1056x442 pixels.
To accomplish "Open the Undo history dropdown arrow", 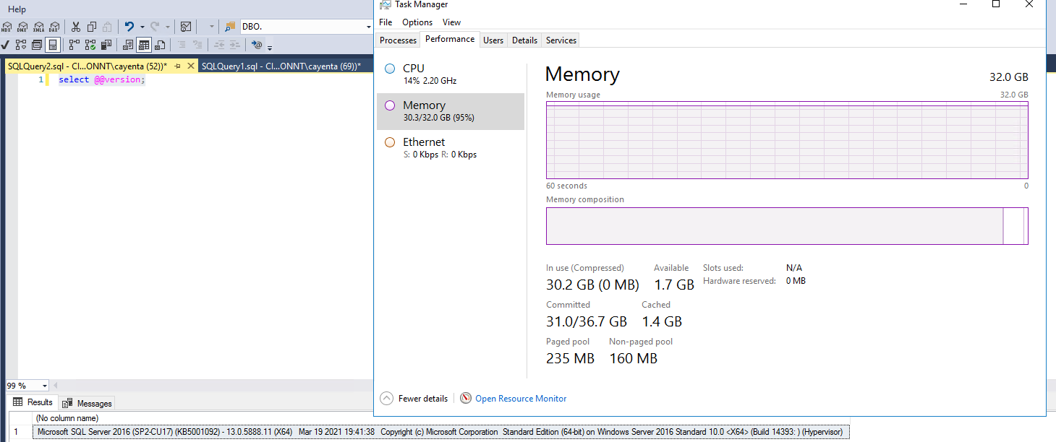I will point(142,27).
